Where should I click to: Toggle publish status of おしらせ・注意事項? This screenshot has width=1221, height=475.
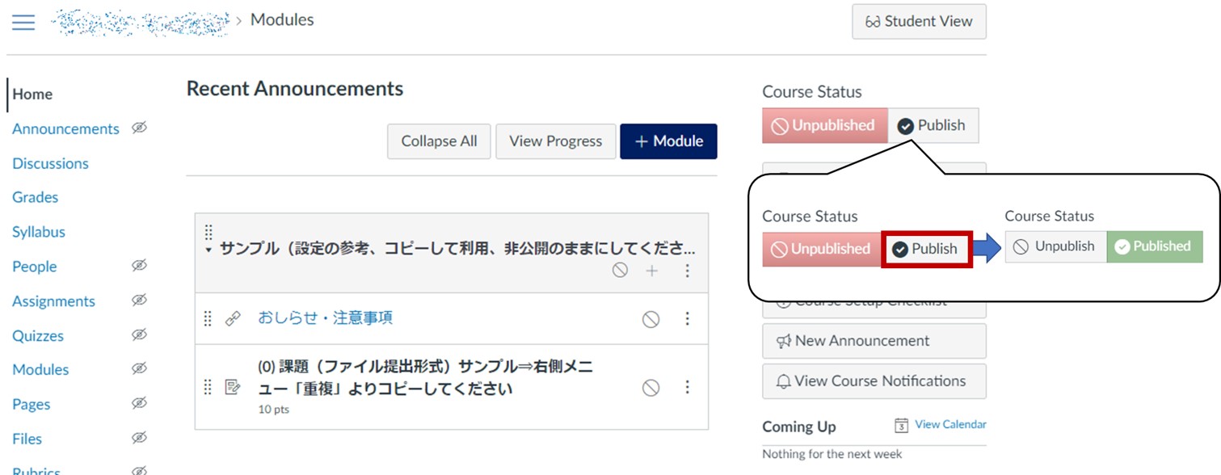[x=650, y=319]
